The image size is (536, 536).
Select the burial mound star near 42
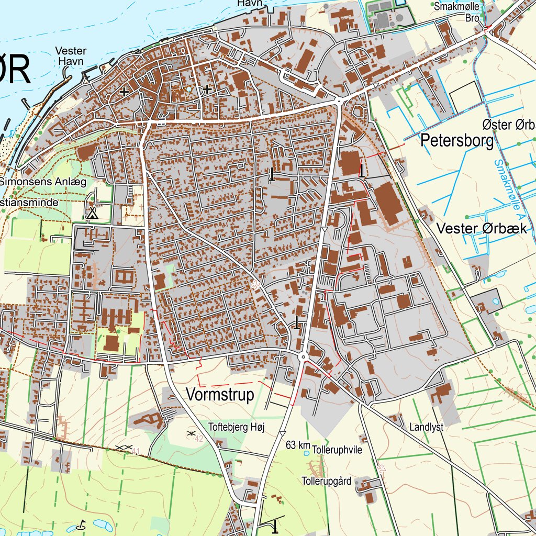[x=191, y=433]
